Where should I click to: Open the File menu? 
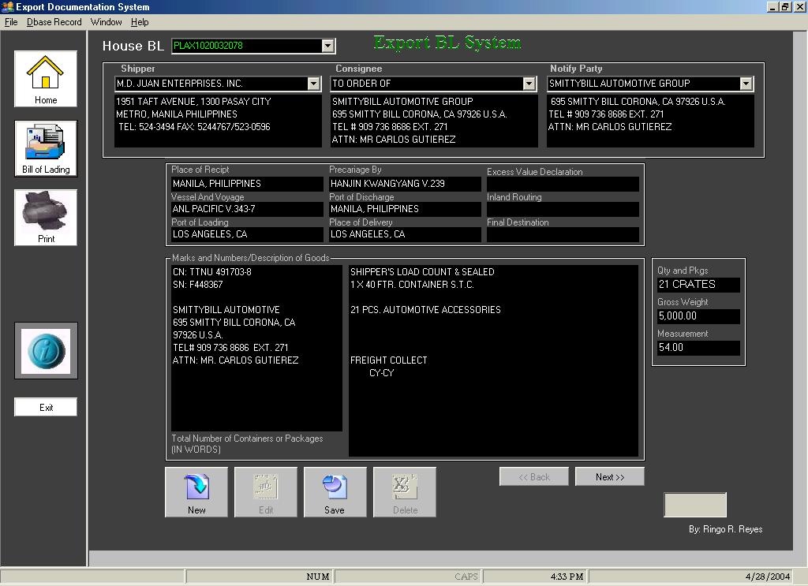click(x=11, y=22)
